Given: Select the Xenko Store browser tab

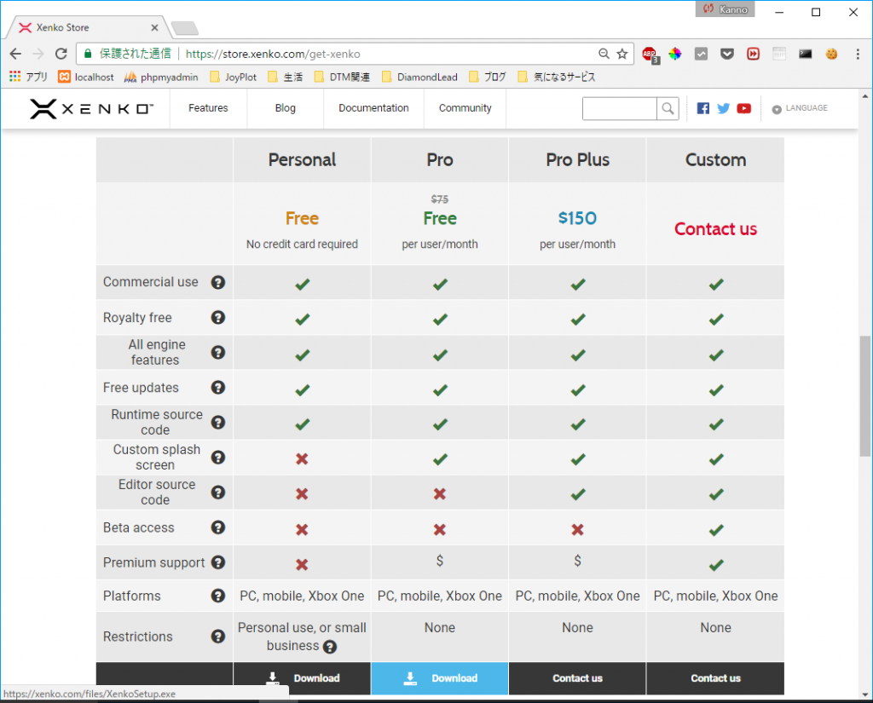Looking at the screenshot, I should pos(85,27).
